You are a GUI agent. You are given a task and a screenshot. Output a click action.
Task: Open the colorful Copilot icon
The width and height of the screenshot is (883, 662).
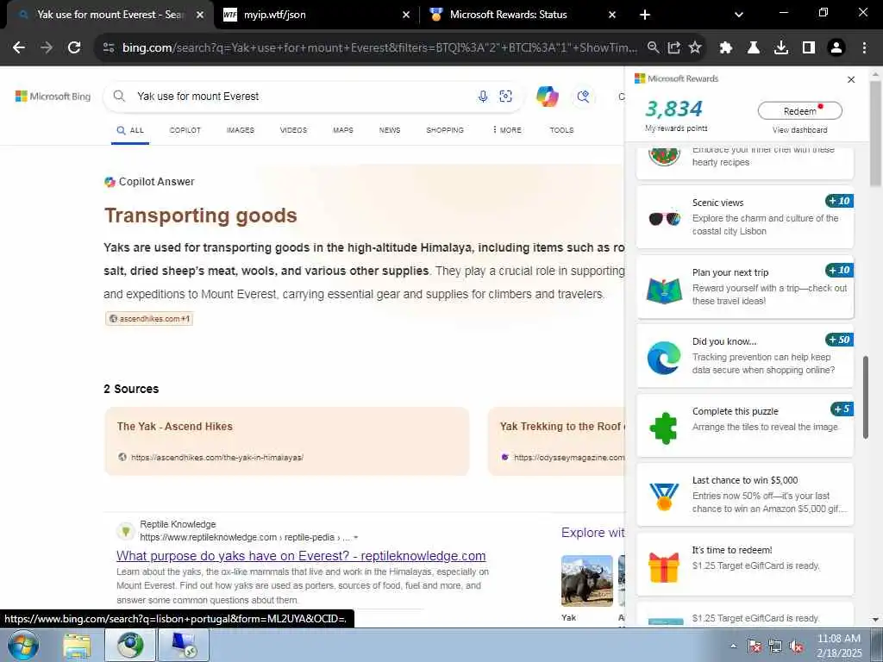[548, 97]
